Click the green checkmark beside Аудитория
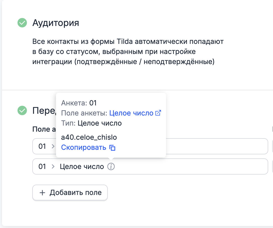 click(22, 23)
